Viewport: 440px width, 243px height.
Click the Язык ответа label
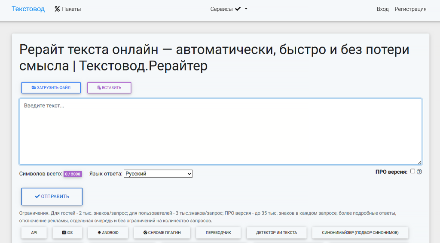pyautogui.click(x=106, y=174)
